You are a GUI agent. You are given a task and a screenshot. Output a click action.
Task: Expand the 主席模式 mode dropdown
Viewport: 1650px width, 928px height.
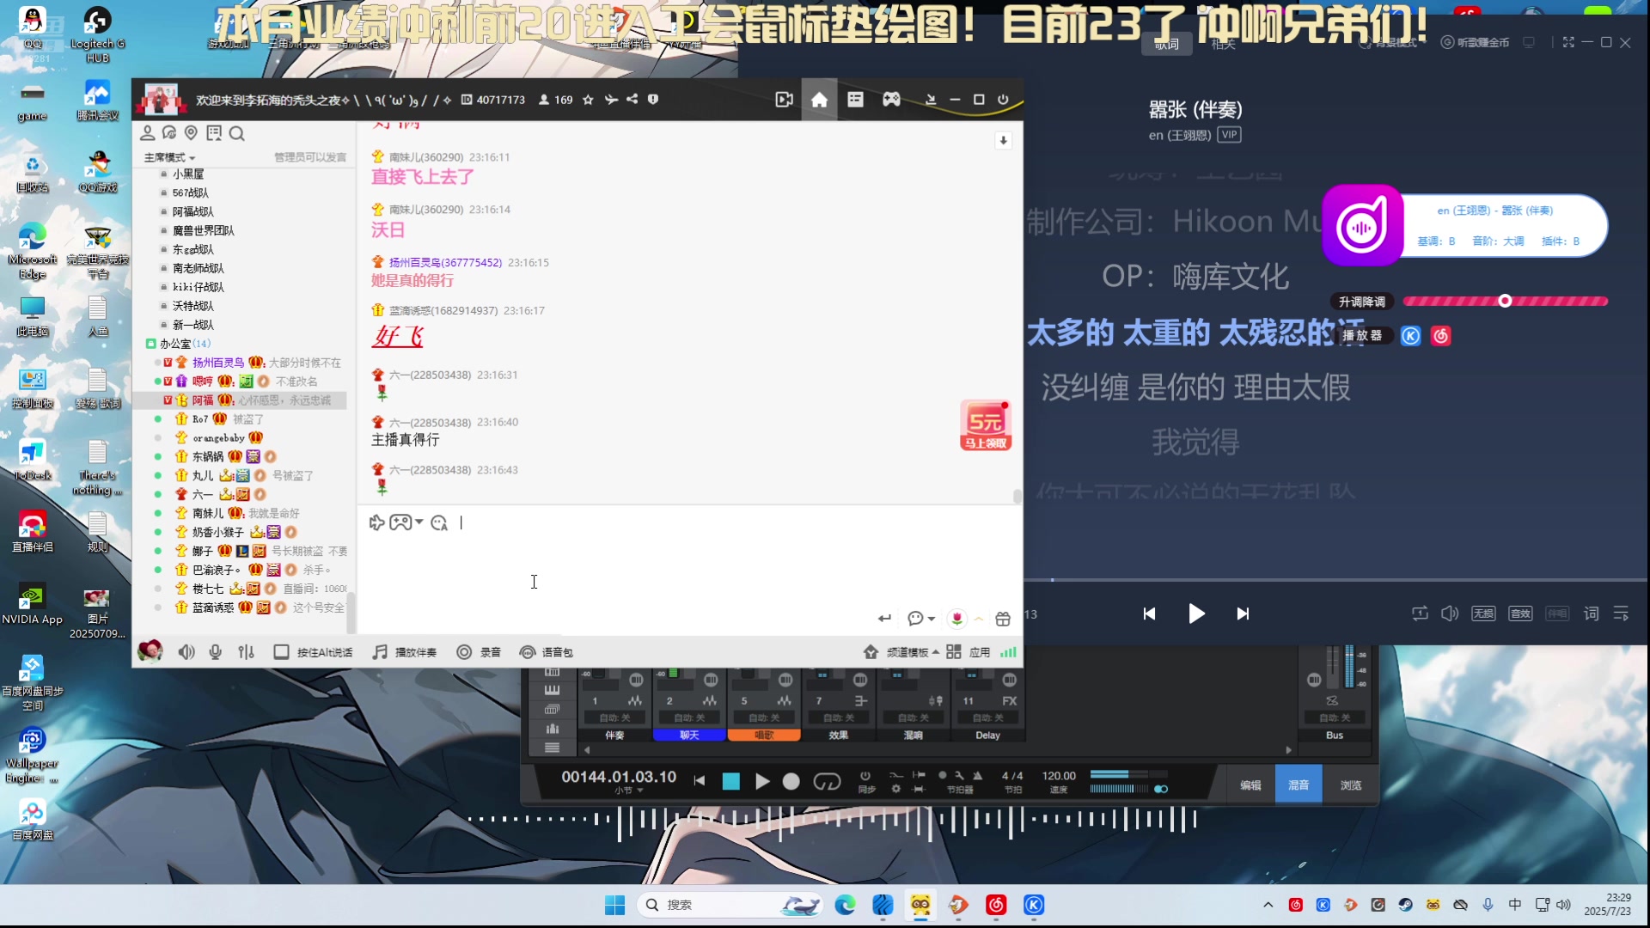169,157
